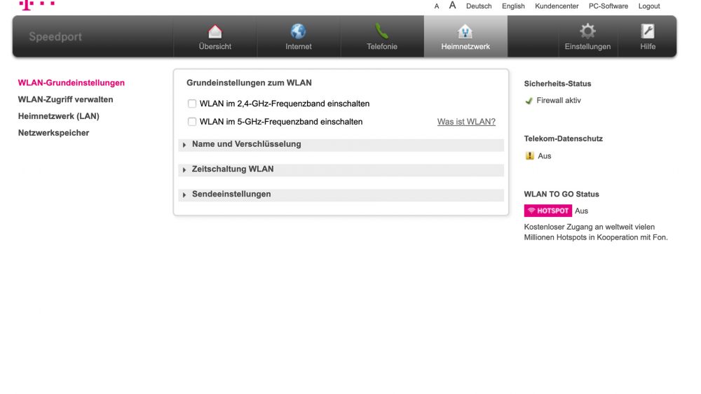Expand Sendeeinstellungen section
Viewport: 701px width, 394px height.
click(341, 195)
